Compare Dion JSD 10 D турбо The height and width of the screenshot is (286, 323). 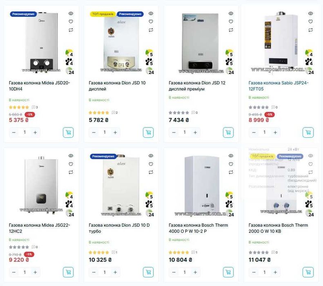(151, 172)
